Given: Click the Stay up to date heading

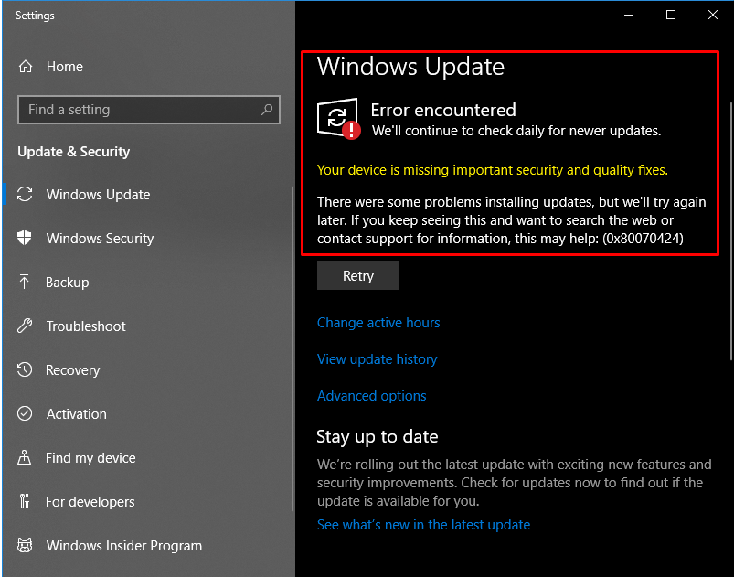Looking at the screenshot, I should (378, 436).
